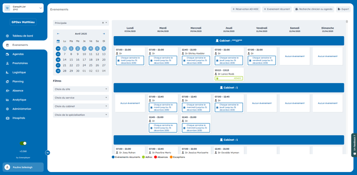Image resolution: width=357 pixels, height=175 pixels.
Task: Select week 16 in the mini calendar
Action: click(x=58, y=60)
